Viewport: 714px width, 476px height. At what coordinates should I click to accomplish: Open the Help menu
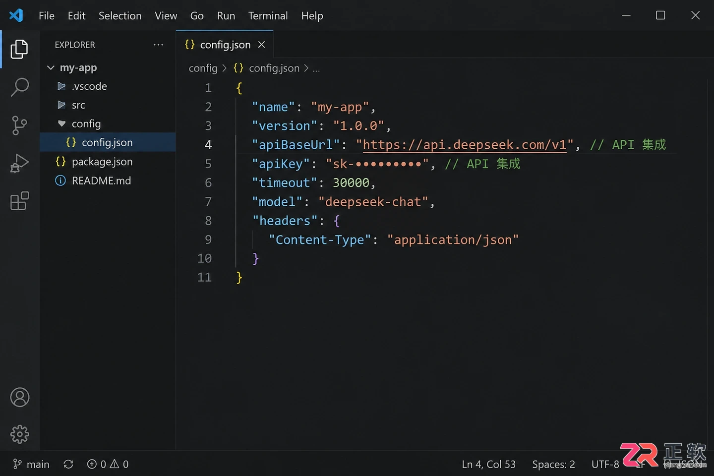[x=312, y=16]
